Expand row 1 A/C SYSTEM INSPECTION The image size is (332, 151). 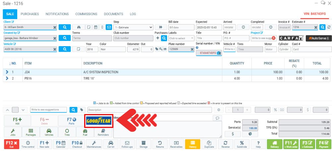[7, 72]
